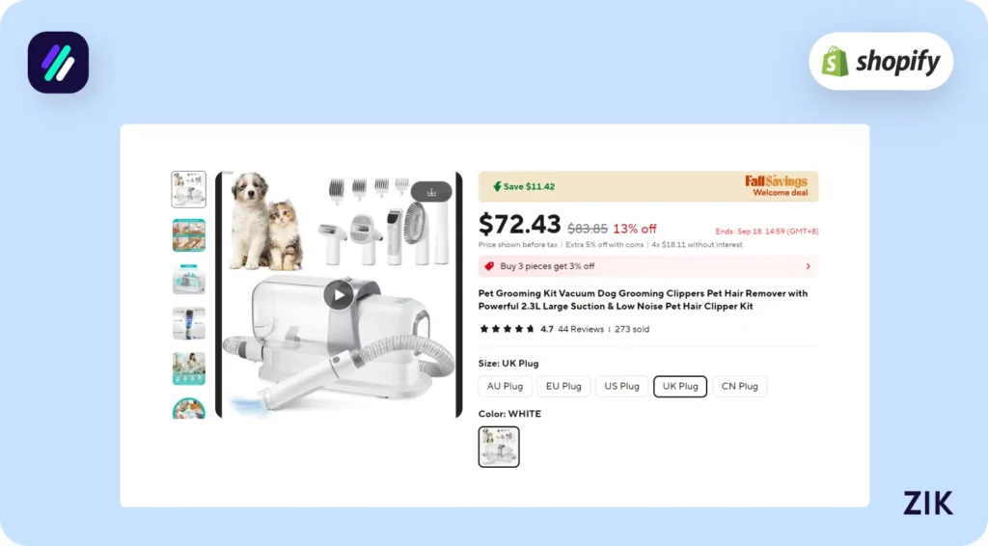The height and width of the screenshot is (546, 988).
Task: Click the ZIK logo
Action: pos(927,503)
